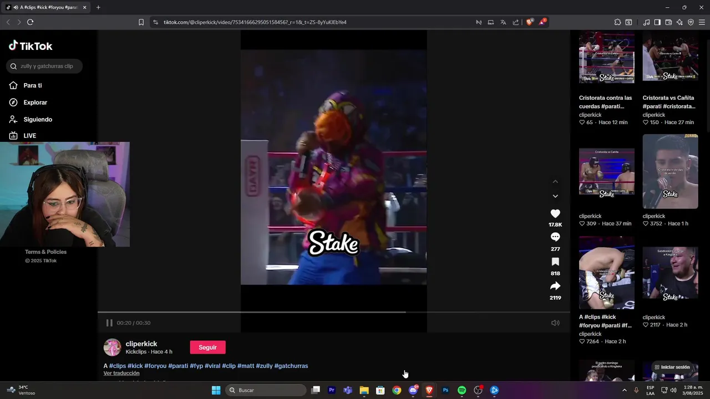Click the TikTok logo
The image size is (710, 399).
pos(31,46)
